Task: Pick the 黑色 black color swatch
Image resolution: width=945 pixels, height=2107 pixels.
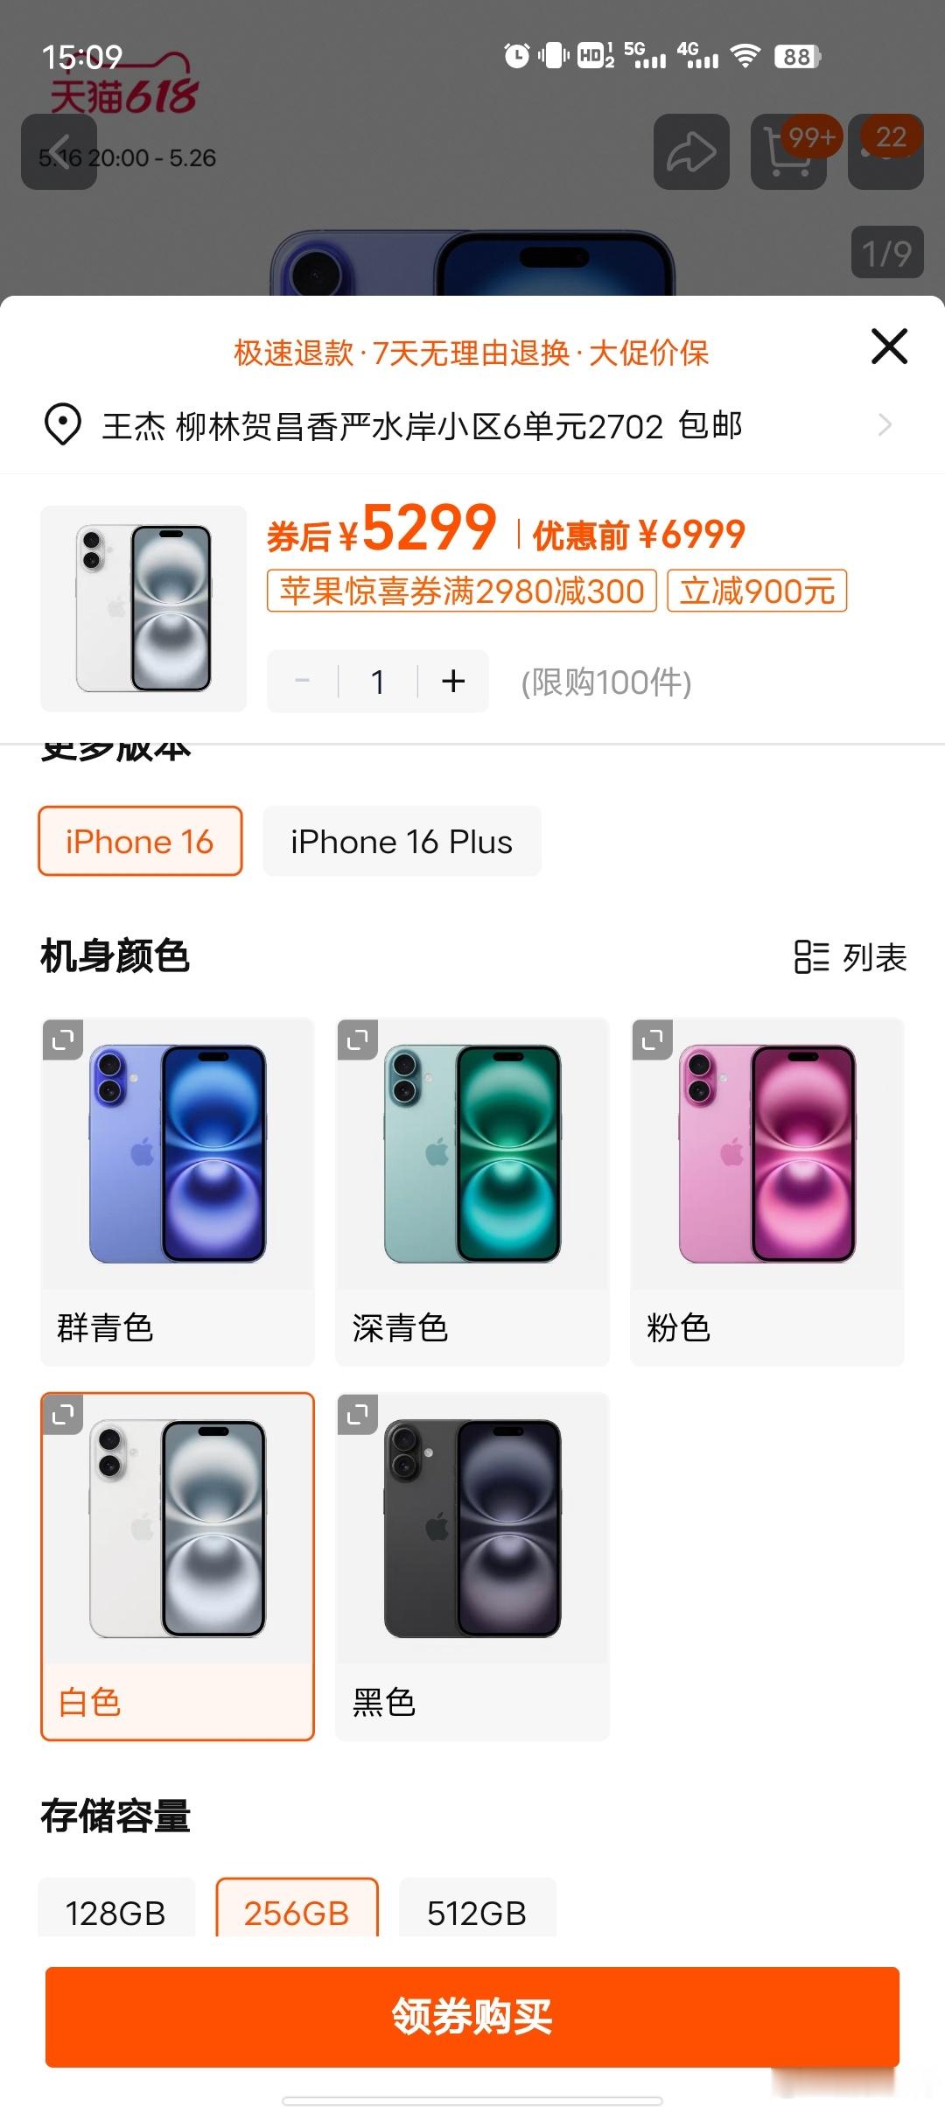Action: pyautogui.click(x=472, y=1566)
